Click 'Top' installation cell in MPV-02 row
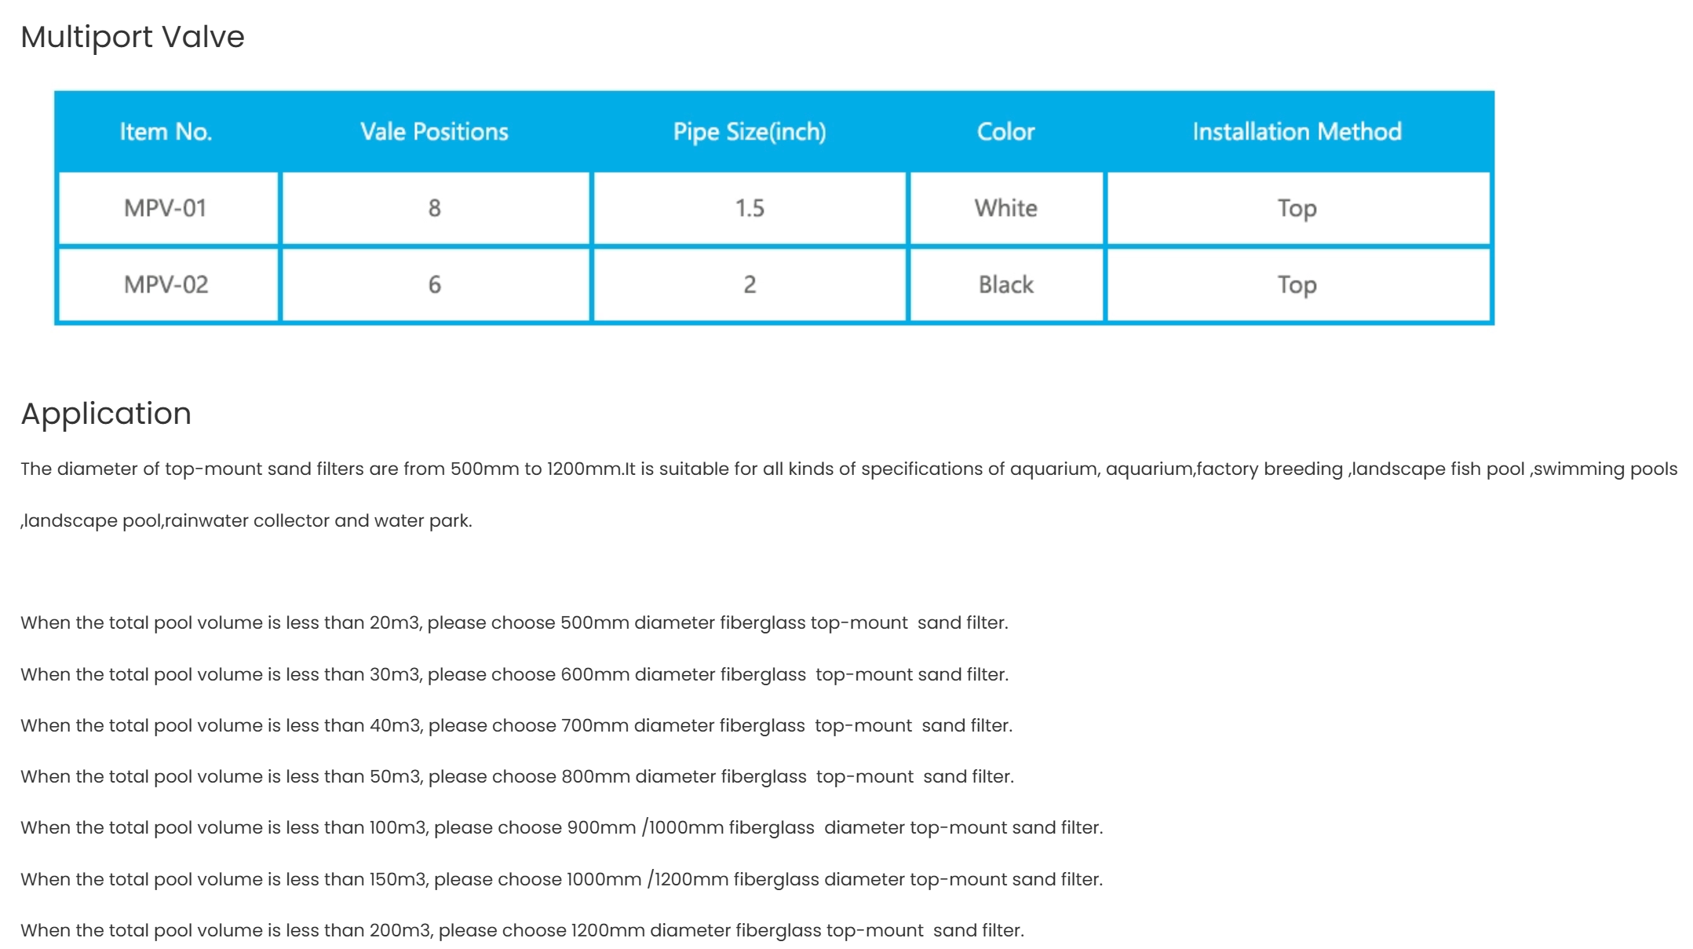Screen dimensions: 1693x949 pyautogui.click(x=1297, y=284)
